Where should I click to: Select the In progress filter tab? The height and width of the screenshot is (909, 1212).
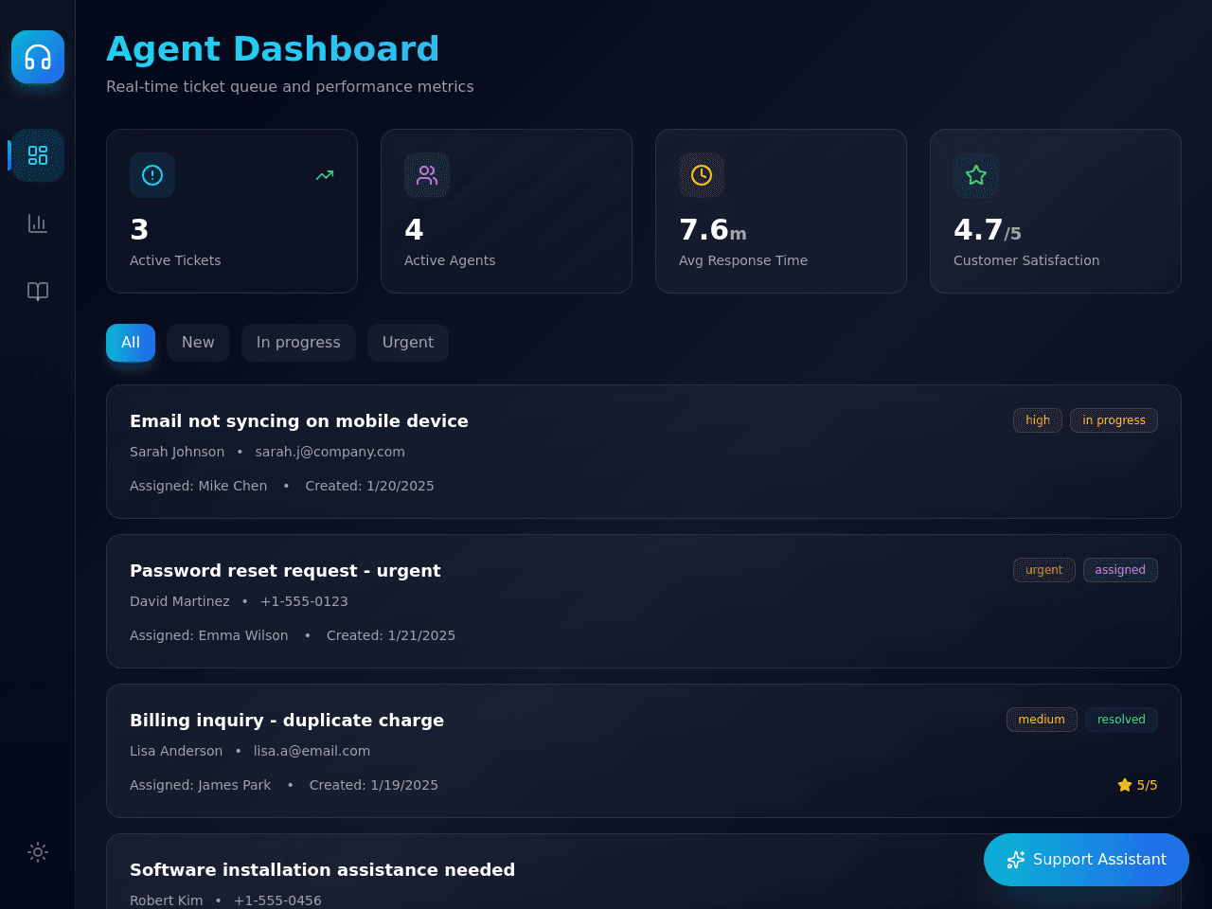tap(298, 343)
